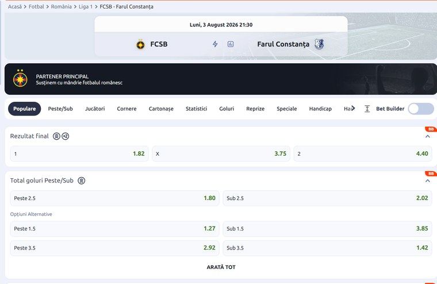This screenshot has width=437, height=284.
Task: Select Peste 2.5 at odds 1.80
Action: [x=114, y=198]
